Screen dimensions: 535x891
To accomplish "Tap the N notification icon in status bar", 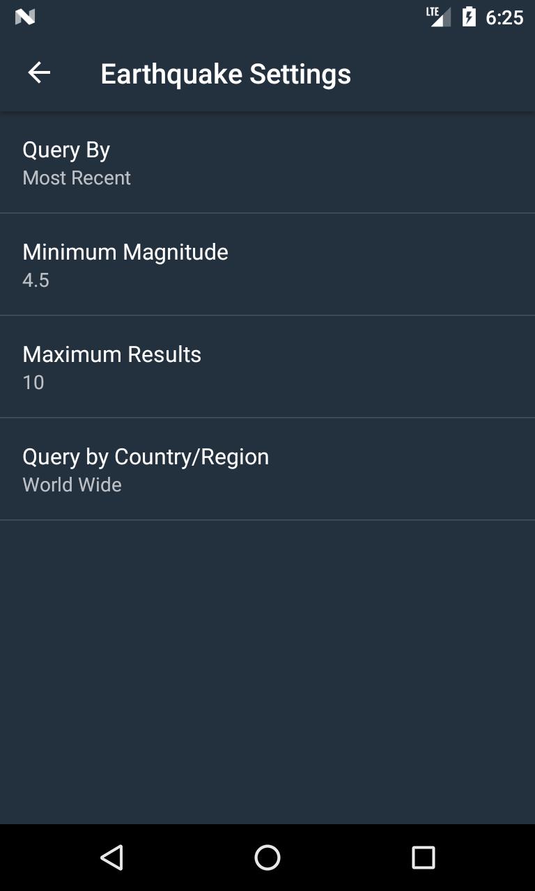I will 25,17.
